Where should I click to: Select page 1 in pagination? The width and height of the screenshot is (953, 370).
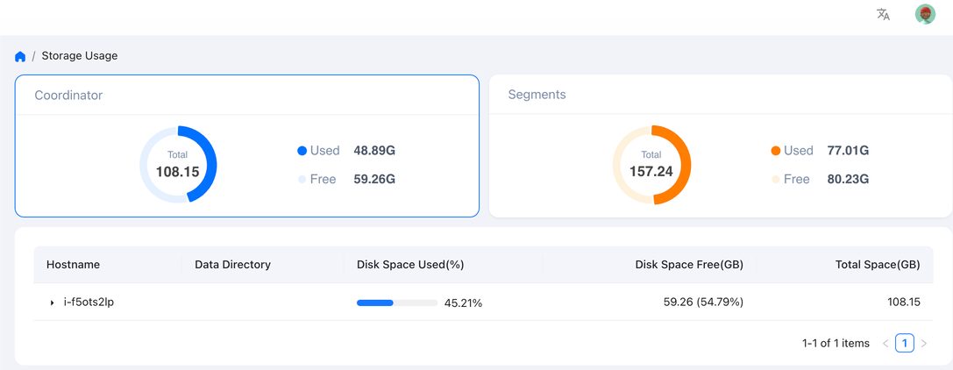pyautogui.click(x=905, y=344)
